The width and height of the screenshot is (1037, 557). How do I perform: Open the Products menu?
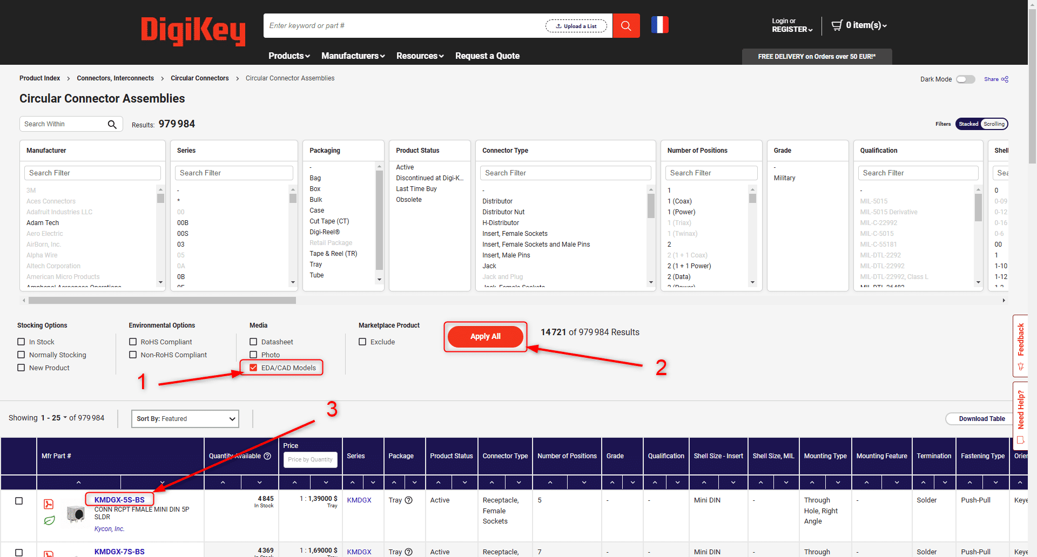click(x=289, y=56)
